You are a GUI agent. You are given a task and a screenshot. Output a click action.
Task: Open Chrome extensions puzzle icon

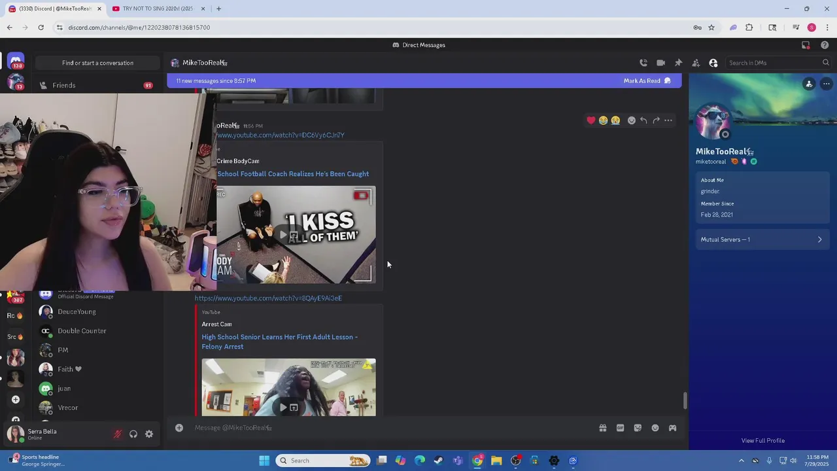tap(749, 27)
